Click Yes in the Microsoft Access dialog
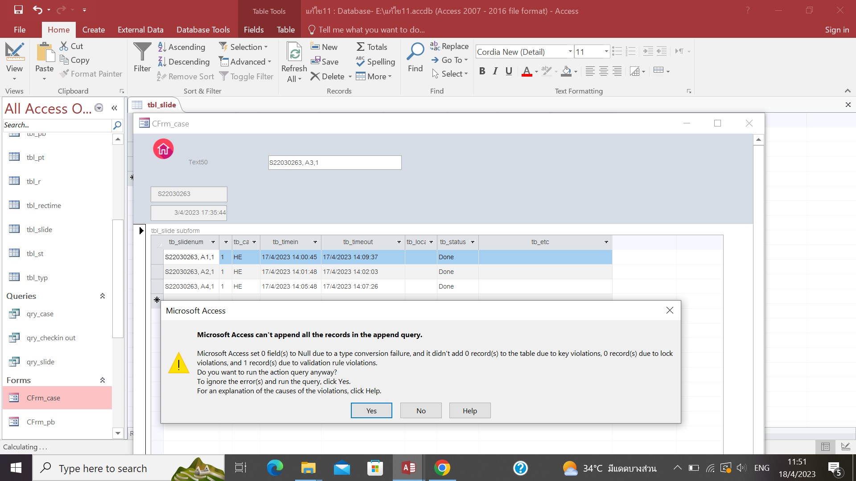The image size is (856, 481). click(371, 411)
